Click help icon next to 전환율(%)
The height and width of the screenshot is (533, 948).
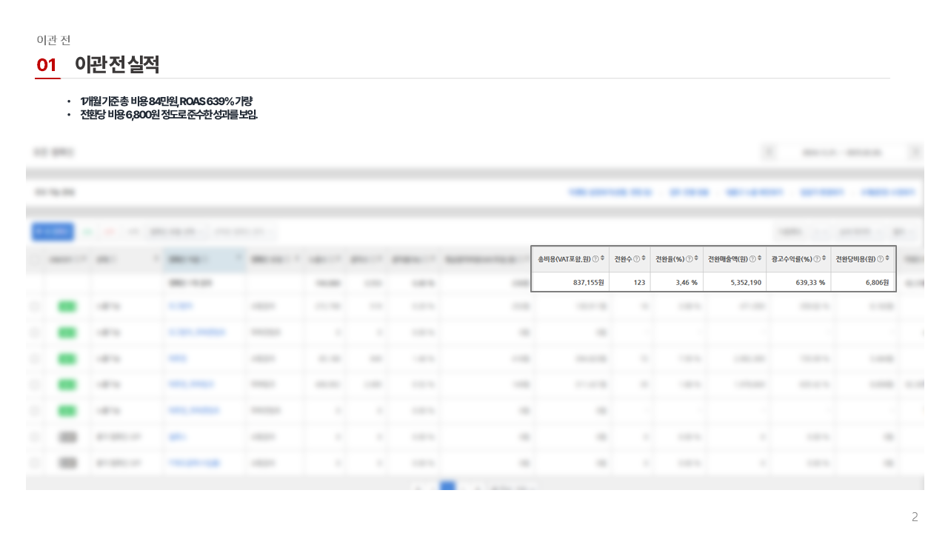pos(689,258)
